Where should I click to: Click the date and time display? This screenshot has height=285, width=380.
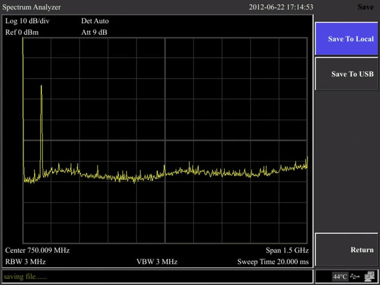(x=281, y=7)
